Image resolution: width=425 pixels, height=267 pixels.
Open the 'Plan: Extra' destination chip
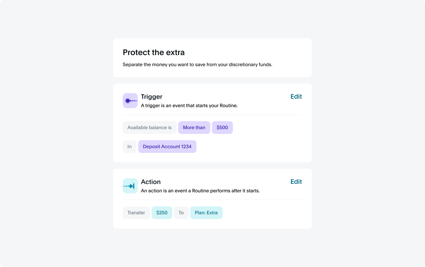click(206, 213)
